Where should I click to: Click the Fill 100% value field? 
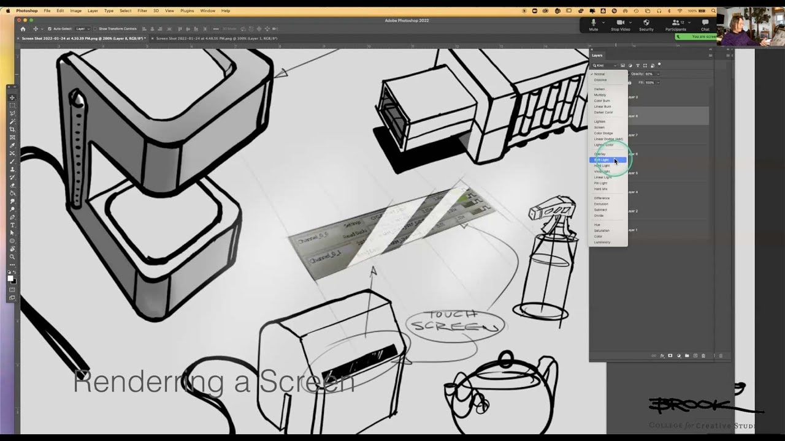pyautogui.click(x=649, y=82)
